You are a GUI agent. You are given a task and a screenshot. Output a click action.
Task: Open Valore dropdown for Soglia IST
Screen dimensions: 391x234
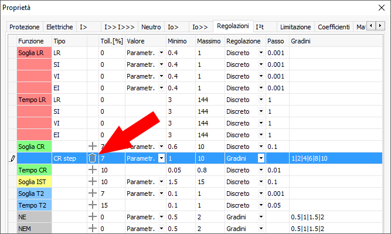click(x=161, y=182)
